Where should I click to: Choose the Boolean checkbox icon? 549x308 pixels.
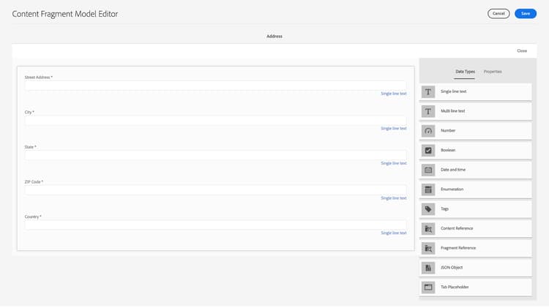pyautogui.click(x=428, y=151)
